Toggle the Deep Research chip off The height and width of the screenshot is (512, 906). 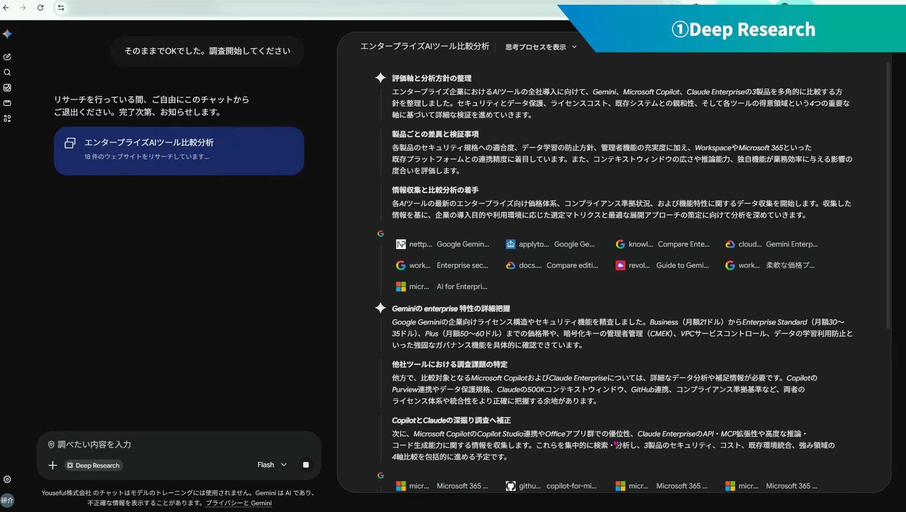coord(94,465)
